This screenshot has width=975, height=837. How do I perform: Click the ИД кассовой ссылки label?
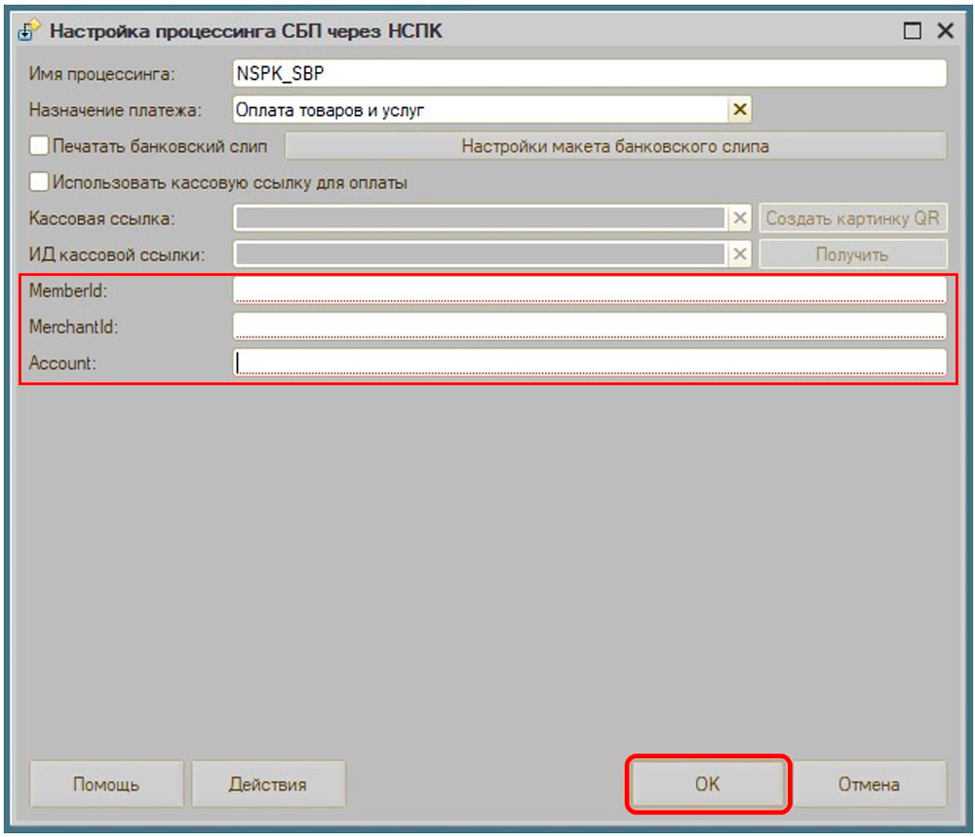117,254
